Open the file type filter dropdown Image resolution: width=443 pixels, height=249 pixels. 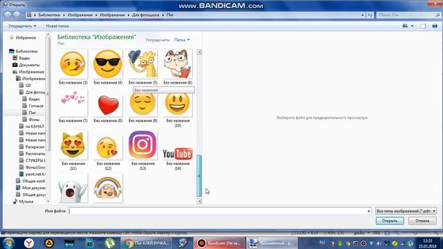click(406, 211)
